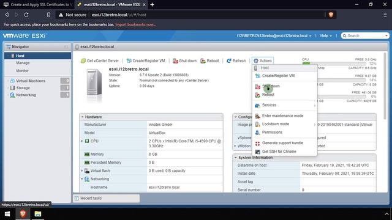This screenshot has height=220, width=392.
Task: Open Networking in Navigator
Action: click(x=26, y=95)
